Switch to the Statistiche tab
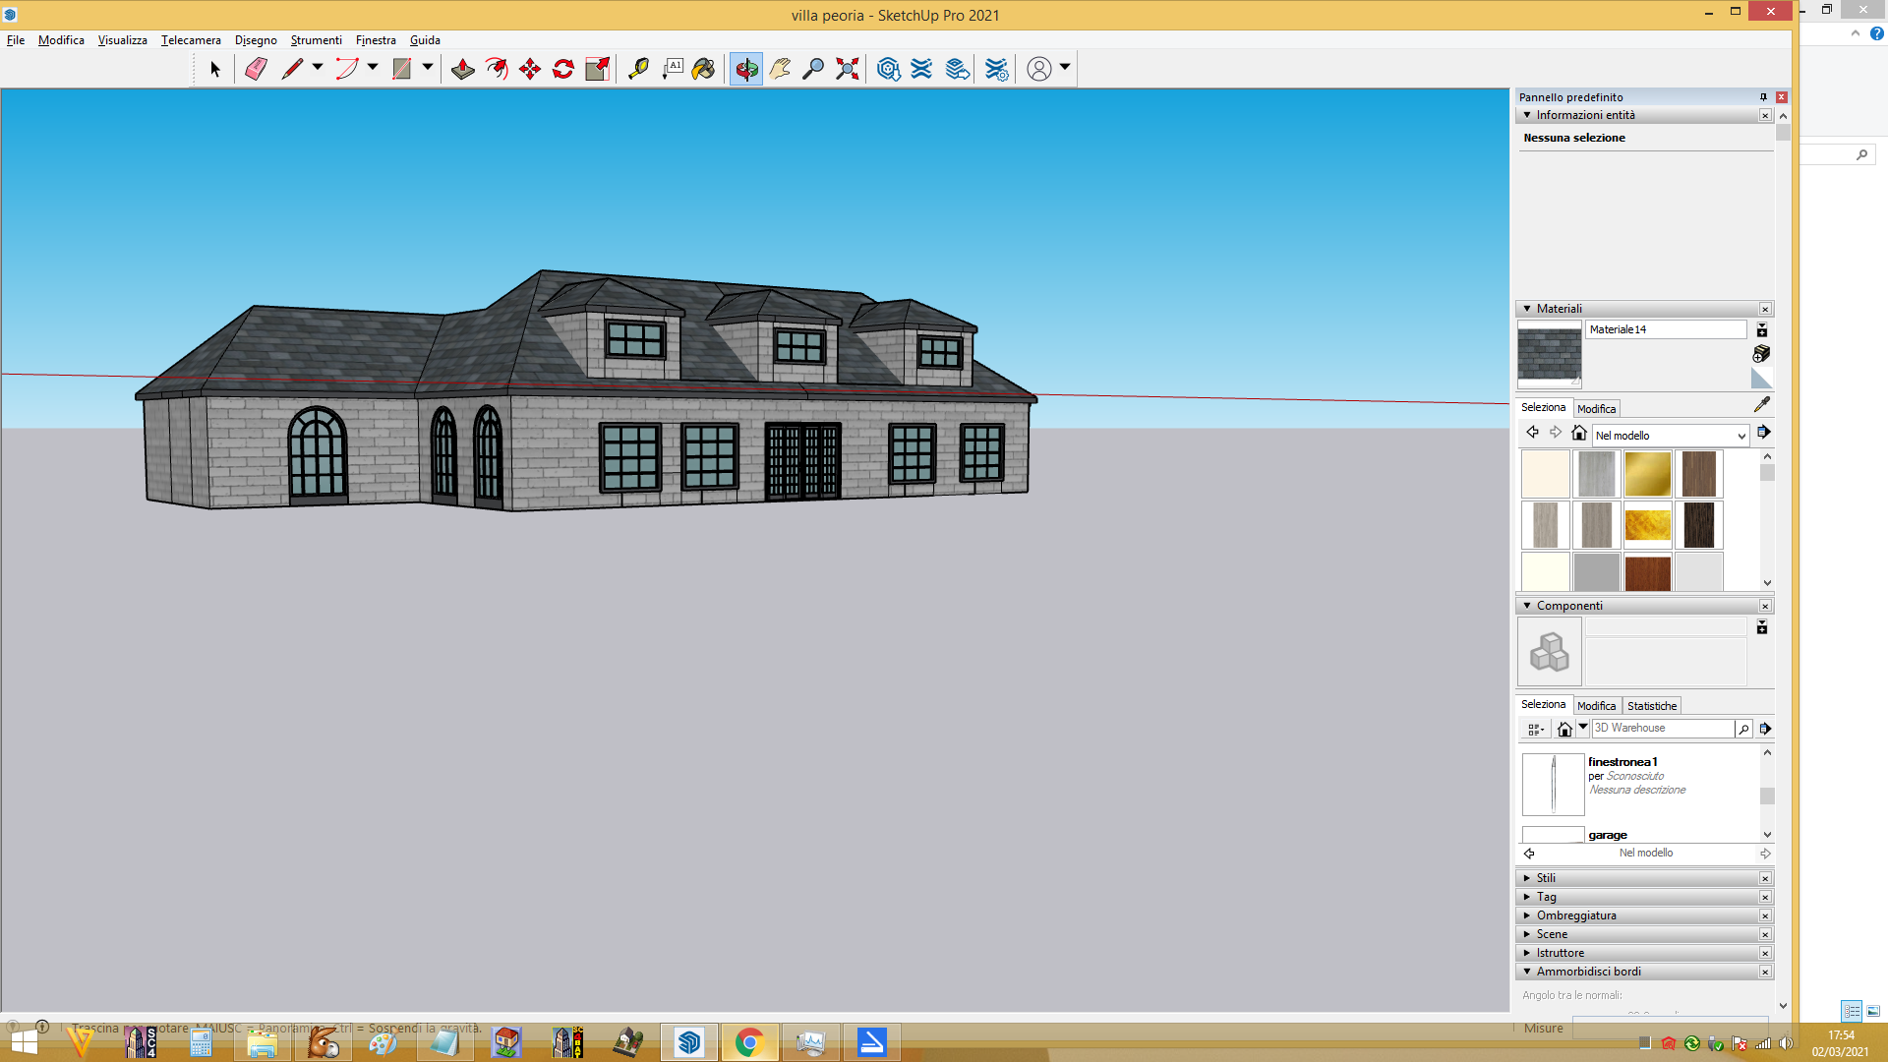This screenshot has height=1062, width=1888. [1652, 706]
